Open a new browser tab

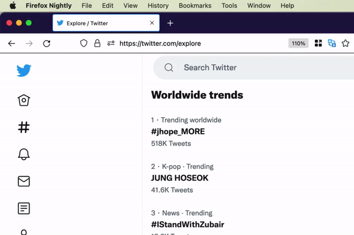tap(171, 23)
